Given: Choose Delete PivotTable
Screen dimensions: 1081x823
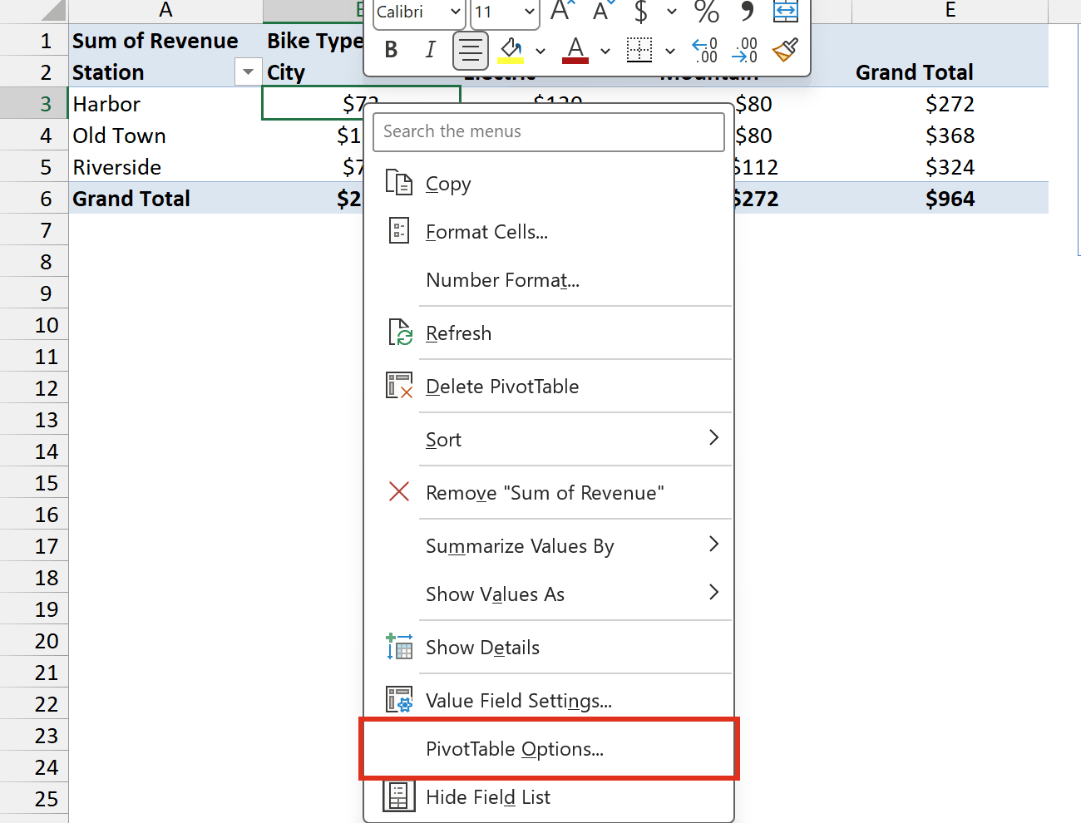Looking at the screenshot, I should [549, 387].
